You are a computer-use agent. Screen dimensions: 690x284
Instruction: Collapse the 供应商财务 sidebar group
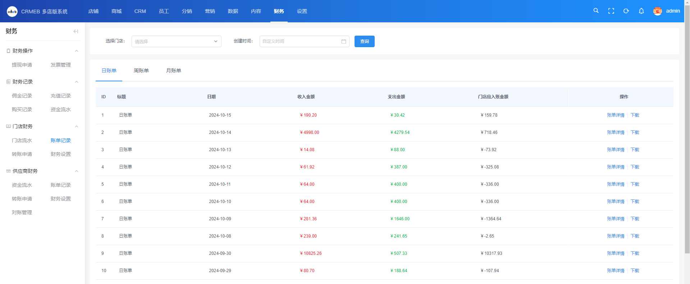click(76, 171)
